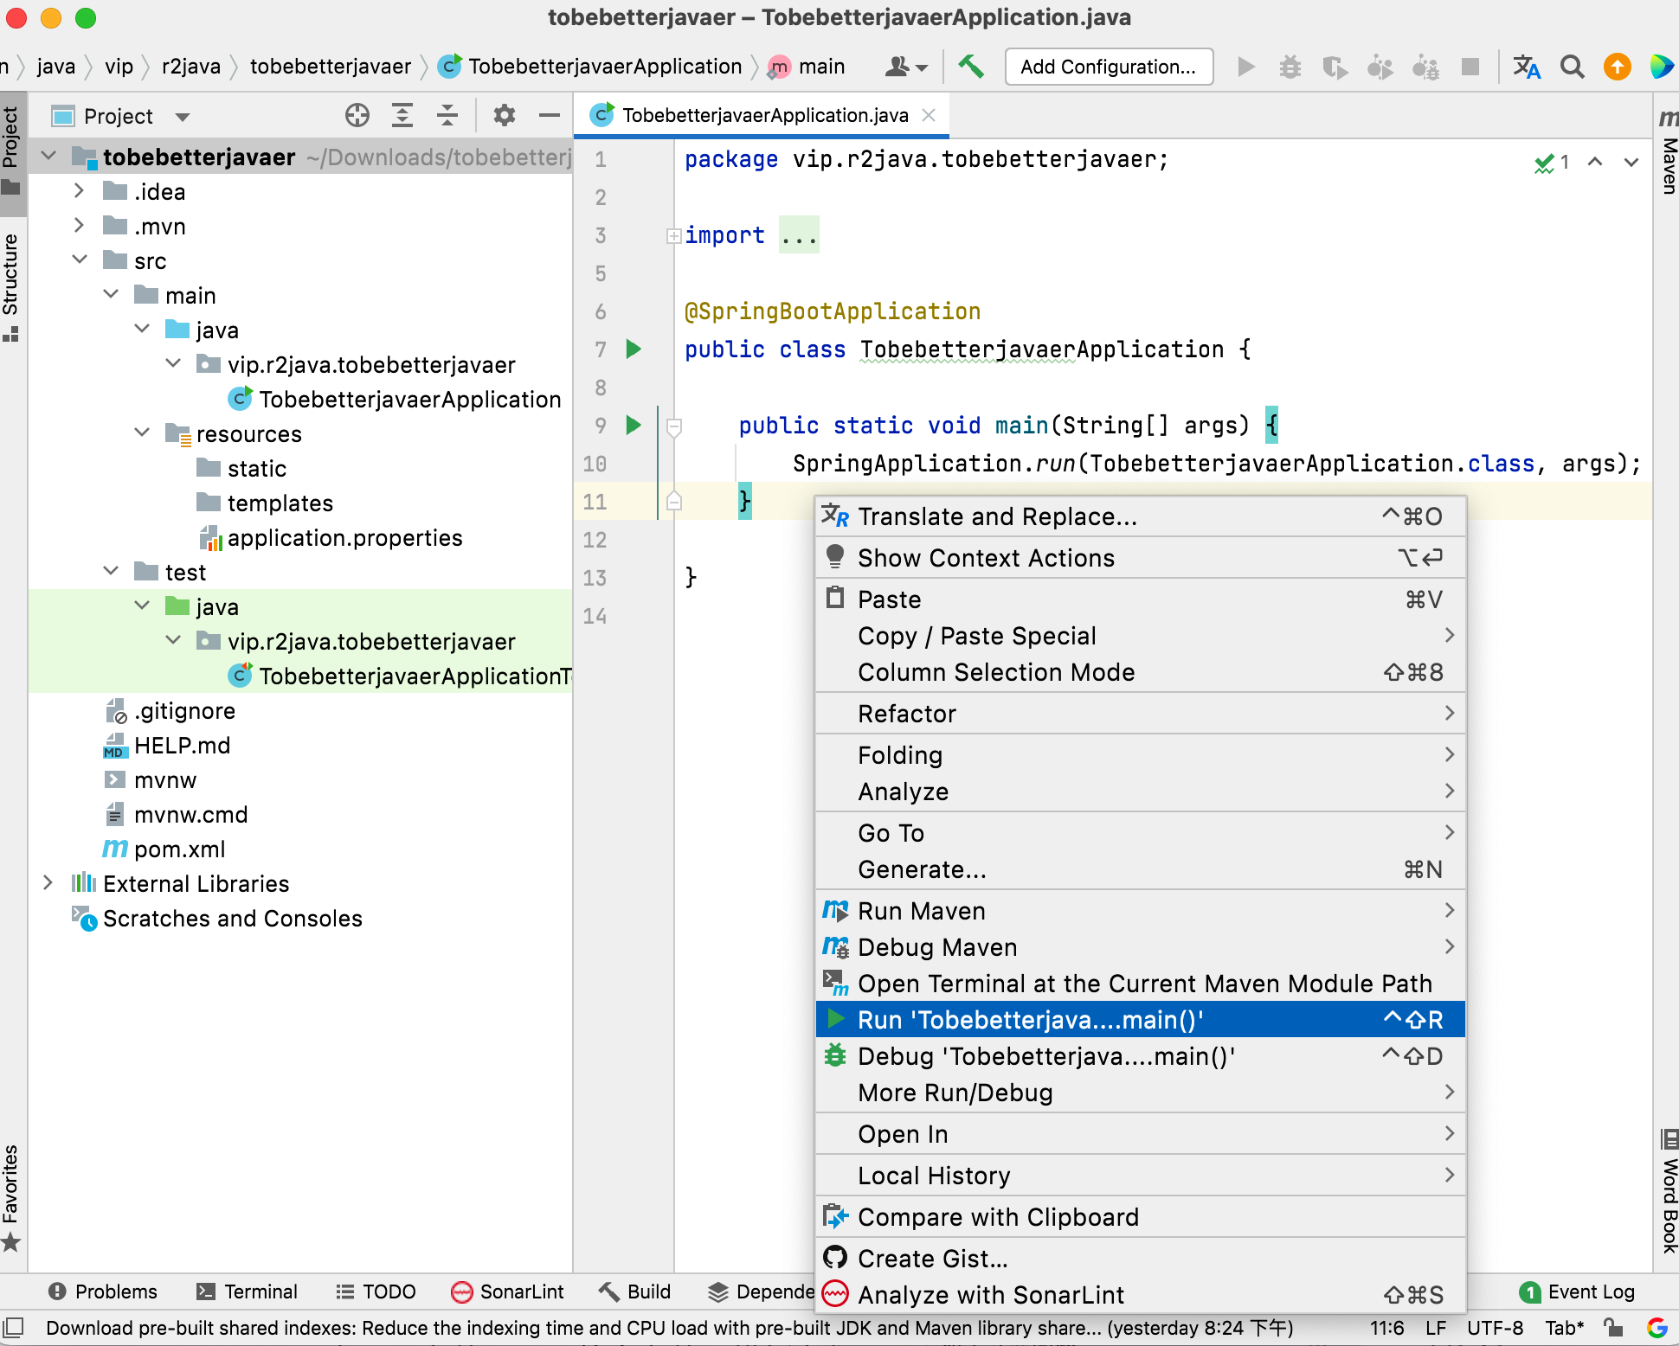Click Select Opened File crosshair icon
Image resolution: width=1679 pixels, height=1346 pixels.
click(x=357, y=115)
